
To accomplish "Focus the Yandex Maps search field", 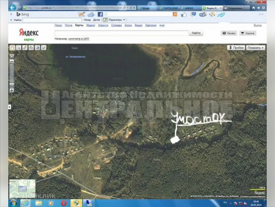I will pos(121,33).
